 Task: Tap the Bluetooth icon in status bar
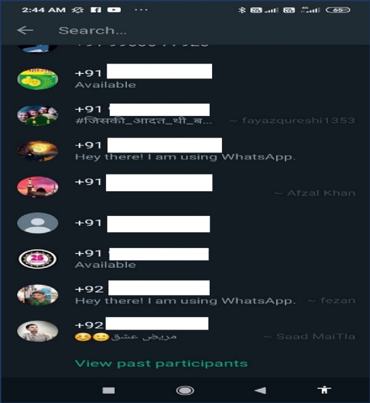pyautogui.click(x=242, y=10)
